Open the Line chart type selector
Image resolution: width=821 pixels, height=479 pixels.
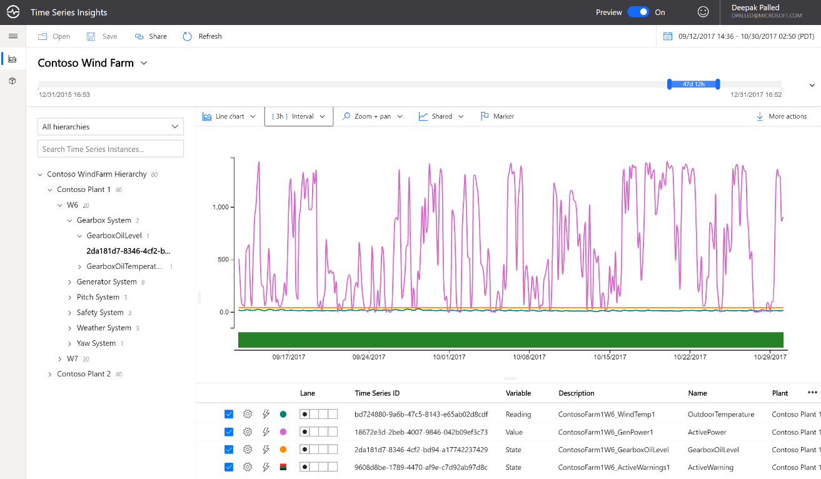click(229, 116)
